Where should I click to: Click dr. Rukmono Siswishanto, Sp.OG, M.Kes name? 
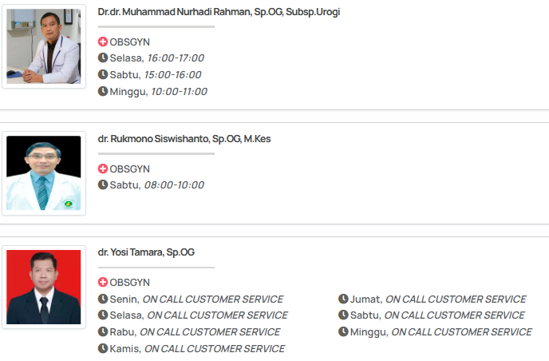(184, 139)
